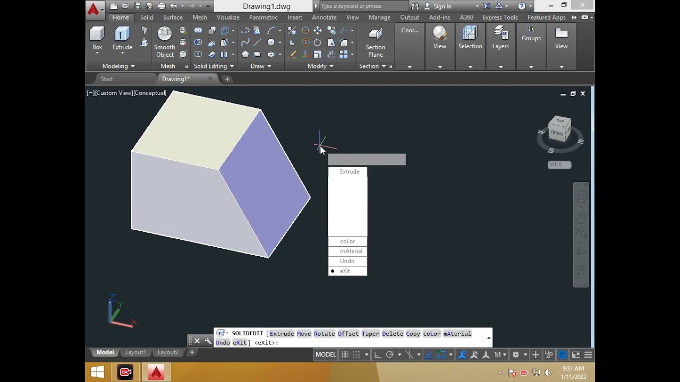Expand the Draw panel dropdown
The height and width of the screenshot is (382, 680).
click(x=261, y=66)
